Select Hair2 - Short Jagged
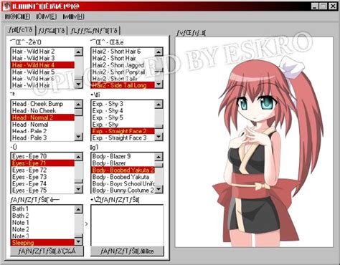Viewport: 340px width, 265px height. 123,65
